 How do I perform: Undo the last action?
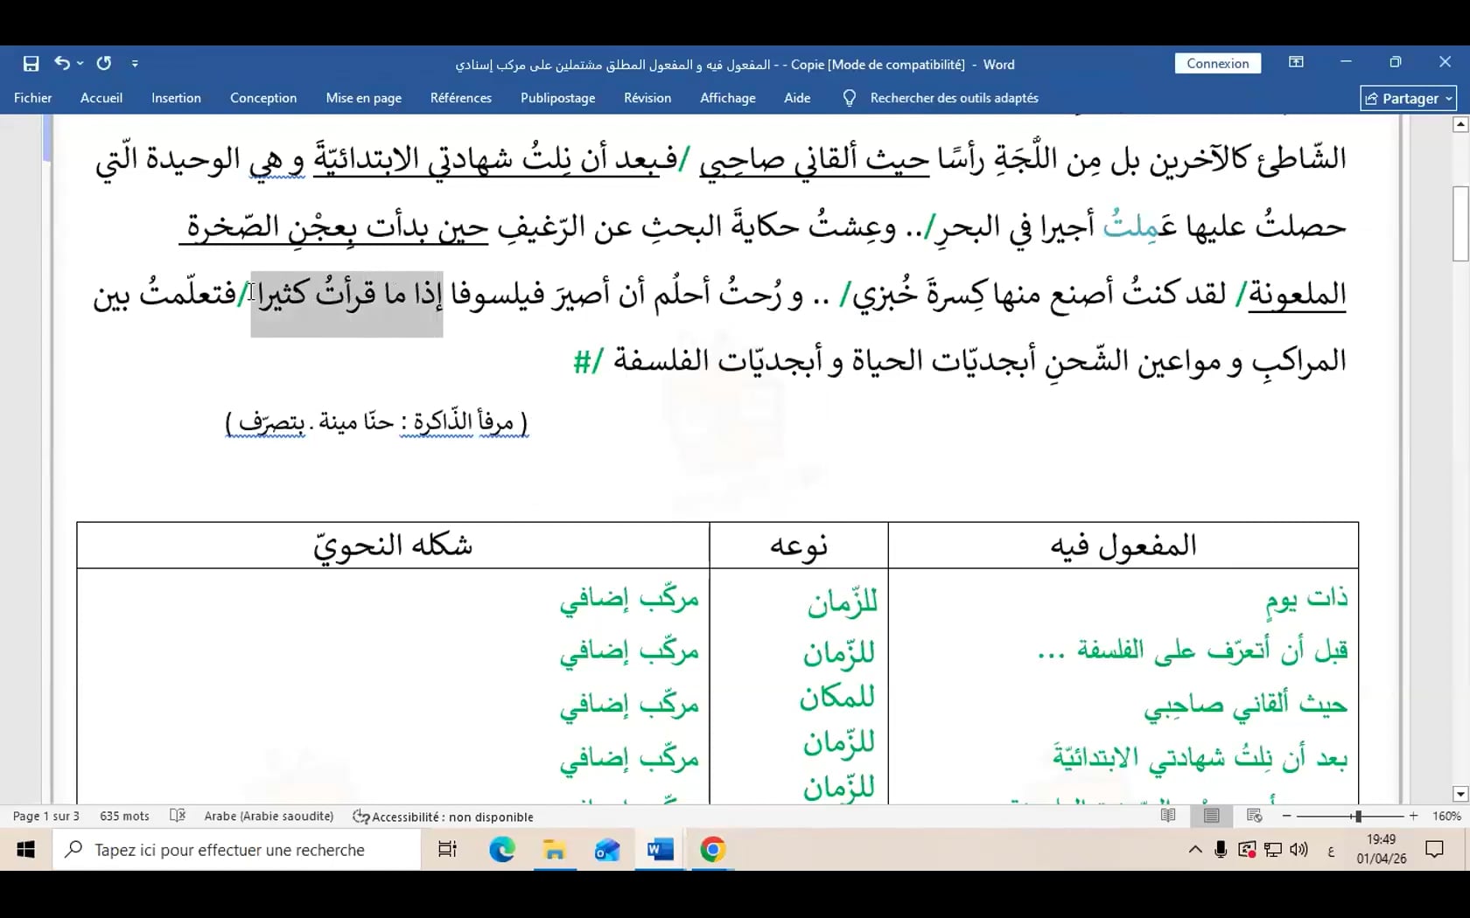(x=61, y=63)
